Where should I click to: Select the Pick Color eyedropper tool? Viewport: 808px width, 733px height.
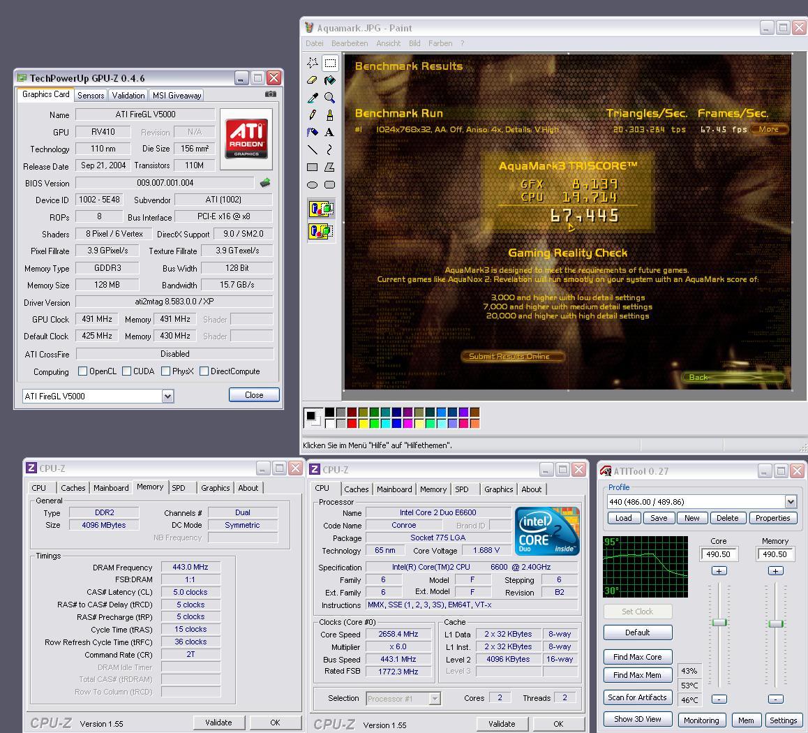313,98
